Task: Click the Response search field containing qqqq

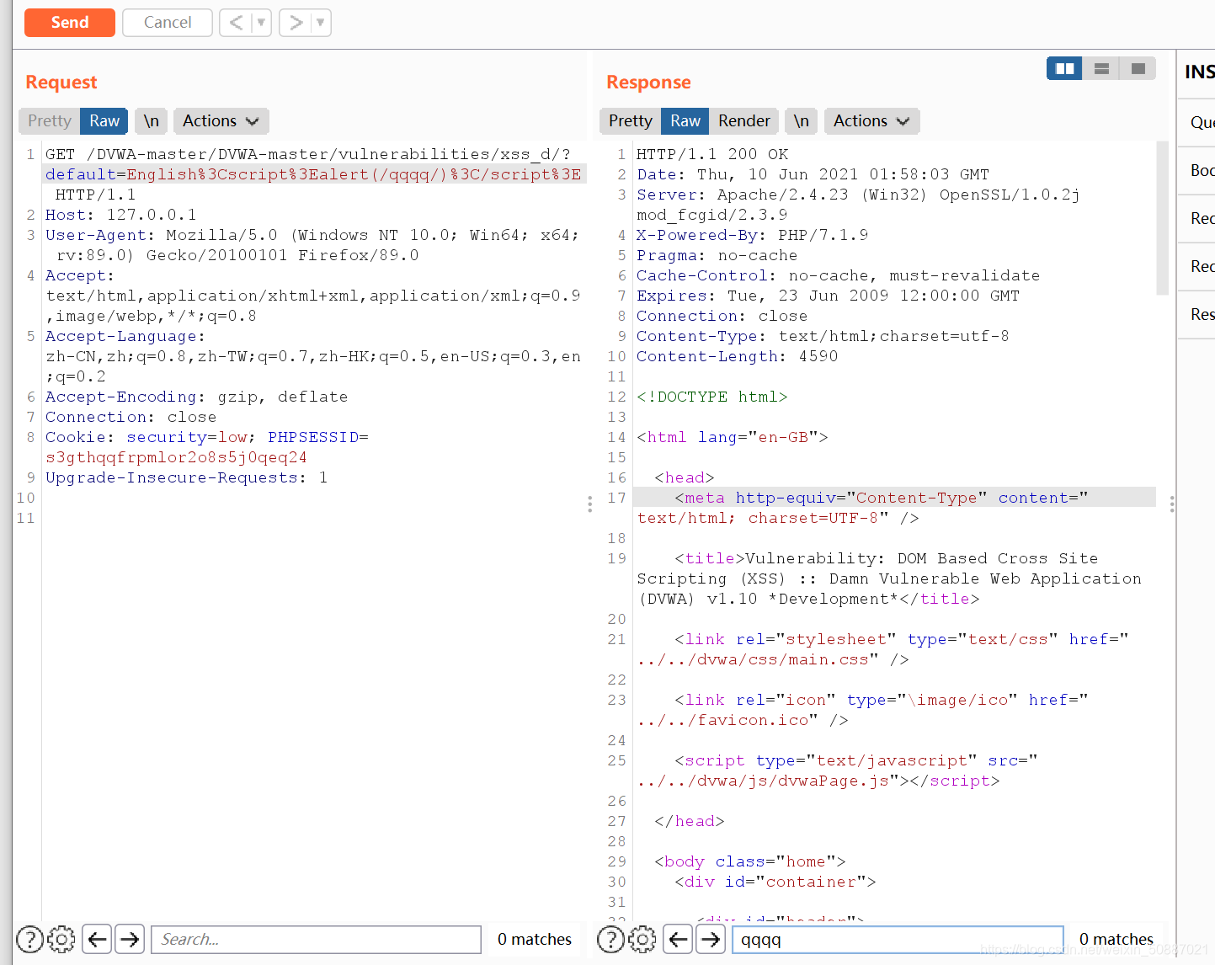Action: click(x=898, y=939)
